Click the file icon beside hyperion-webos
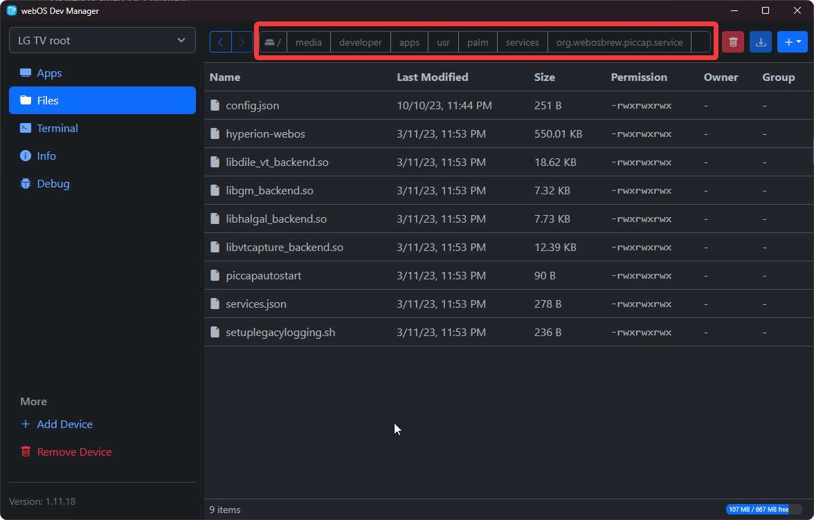Viewport: 814px width, 520px height. 215,133
